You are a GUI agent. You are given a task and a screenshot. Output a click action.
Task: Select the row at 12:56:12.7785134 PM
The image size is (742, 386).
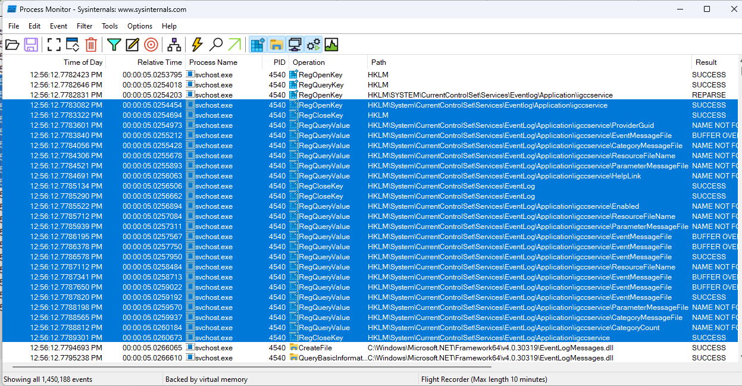(371, 186)
